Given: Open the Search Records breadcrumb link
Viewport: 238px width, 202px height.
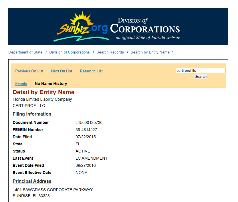Looking at the screenshot, I should 110,52.
